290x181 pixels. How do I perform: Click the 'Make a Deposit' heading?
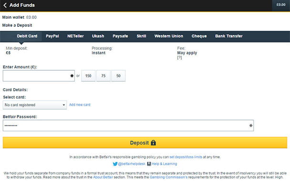[17, 25]
